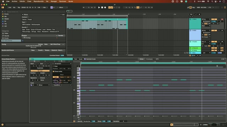Toggle the arrangement loop switch
Screen dimensions: 227x127
point(138,7)
